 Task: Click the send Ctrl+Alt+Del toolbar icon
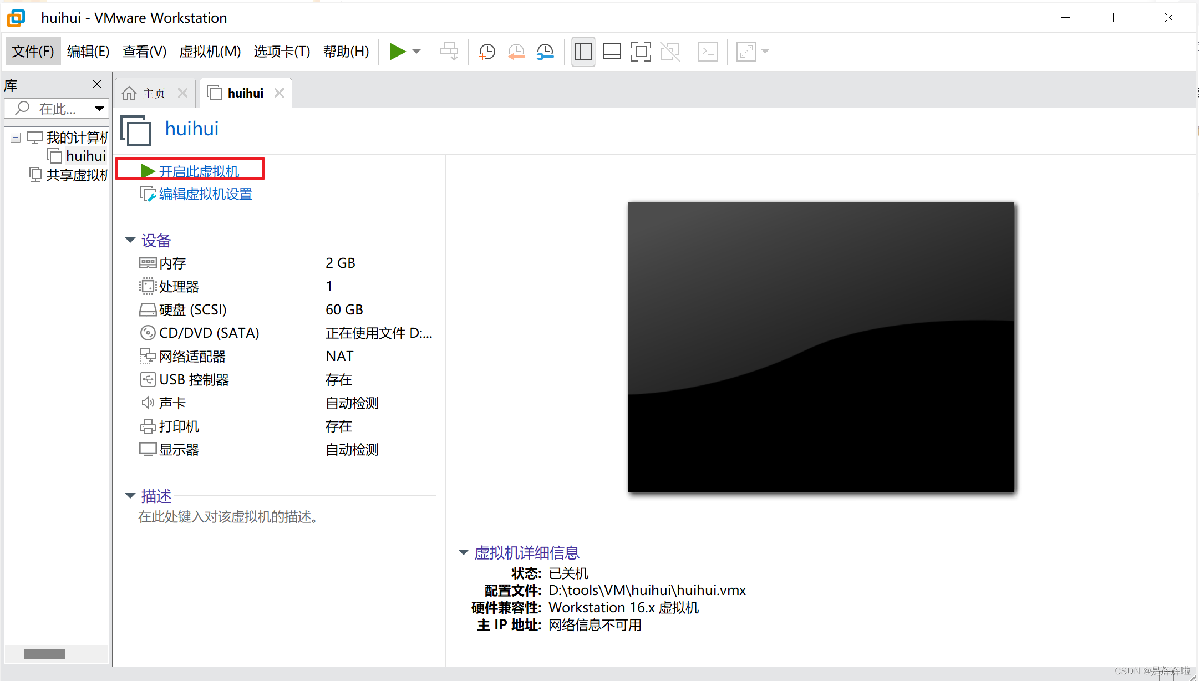pos(449,52)
